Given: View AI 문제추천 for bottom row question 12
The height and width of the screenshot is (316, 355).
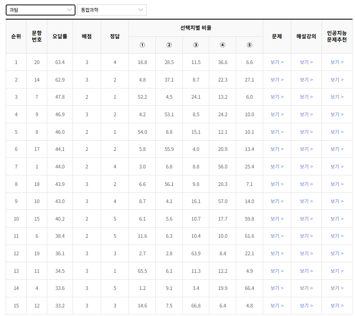Looking at the screenshot, I should click(337, 305).
